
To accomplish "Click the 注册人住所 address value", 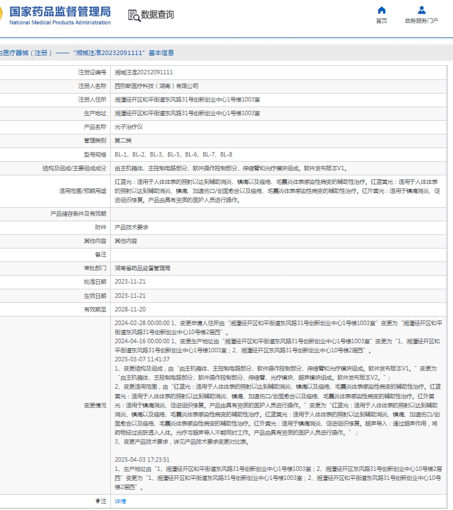I will pyautogui.click(x=187, y=99).
